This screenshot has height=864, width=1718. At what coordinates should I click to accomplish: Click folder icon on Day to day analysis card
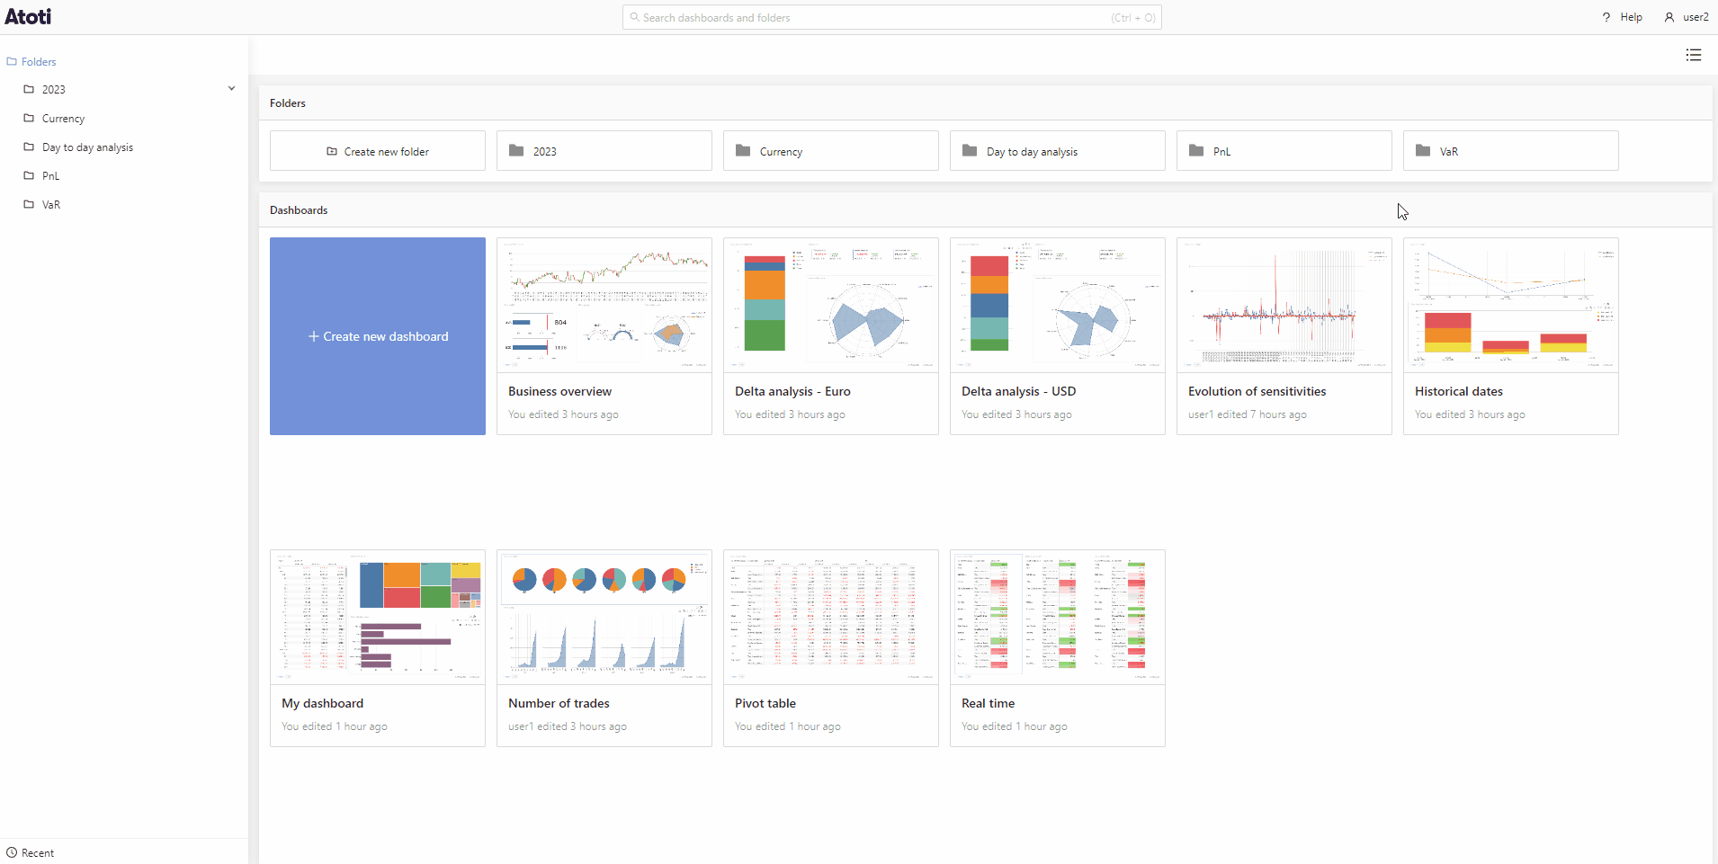(x=970, y=150)
